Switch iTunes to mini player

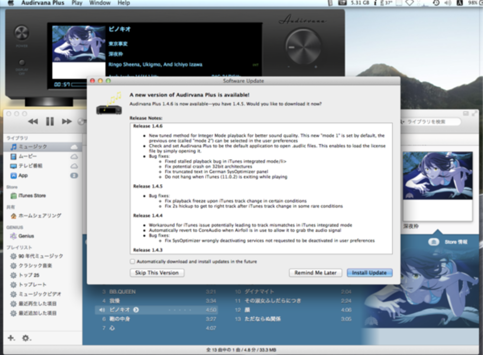coord(466,113)
